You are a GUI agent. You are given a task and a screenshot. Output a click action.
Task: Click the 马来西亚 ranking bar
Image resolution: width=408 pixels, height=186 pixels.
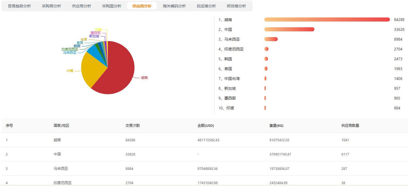point(271,39)
